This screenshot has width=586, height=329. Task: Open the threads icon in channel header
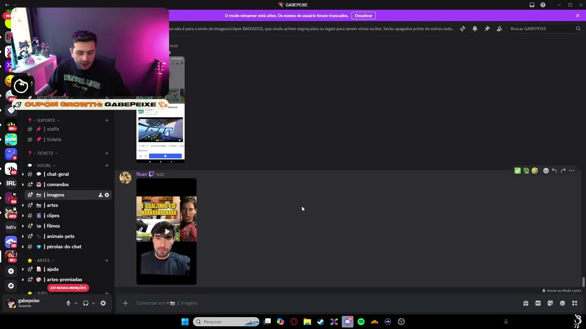point(462,28)
